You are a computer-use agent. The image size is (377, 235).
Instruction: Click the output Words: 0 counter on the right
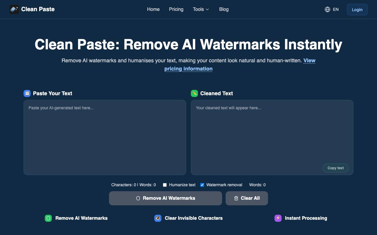(257, 185)
